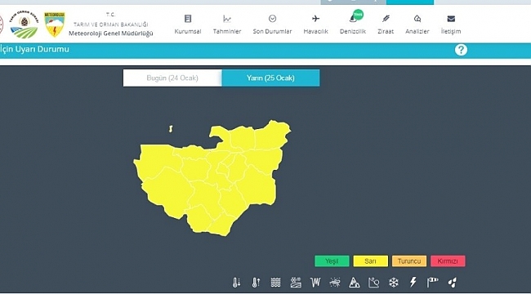Select the icicle frost warning icon
The image size is (531, 294).
tap(315, 282)
